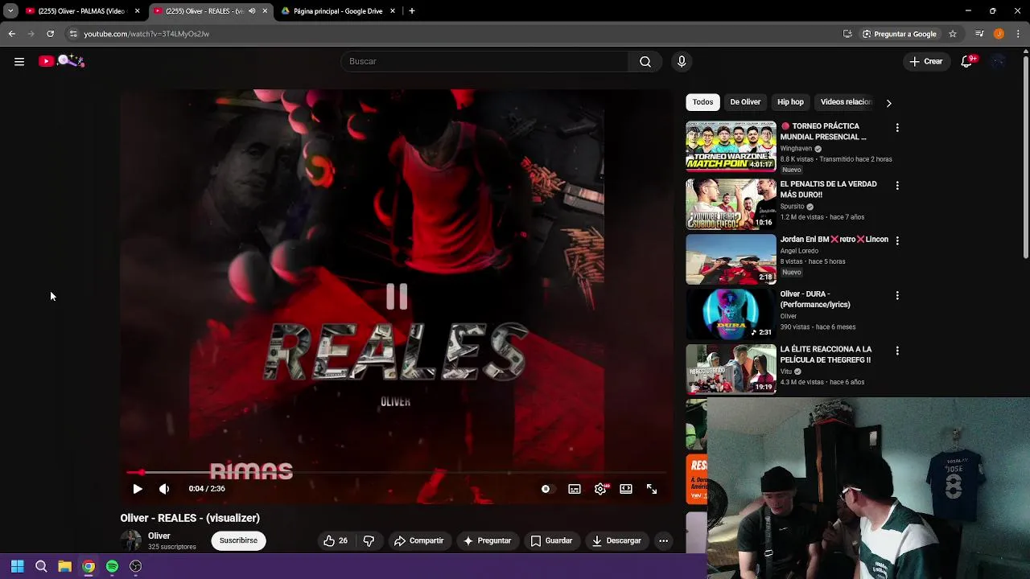Open Windows taskbar search

pyautogui.click(x=41, y=566)
